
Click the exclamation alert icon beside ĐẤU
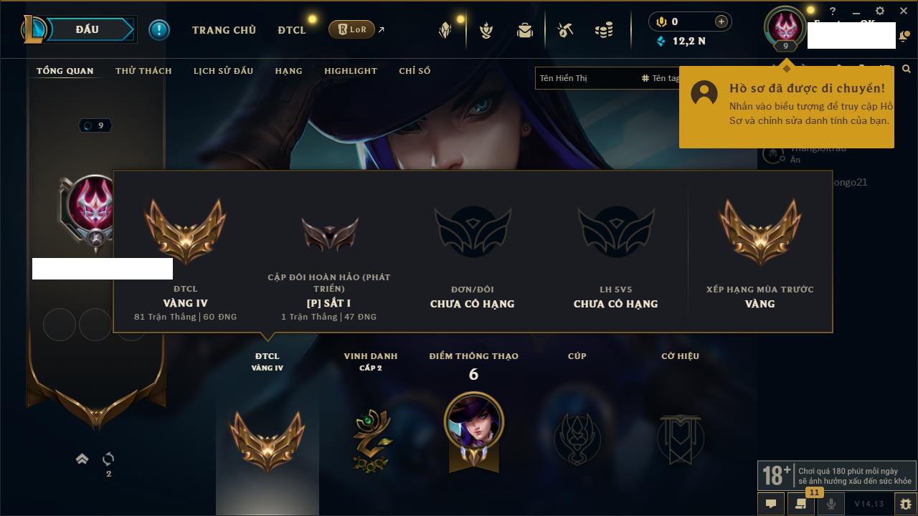(159, 30)
